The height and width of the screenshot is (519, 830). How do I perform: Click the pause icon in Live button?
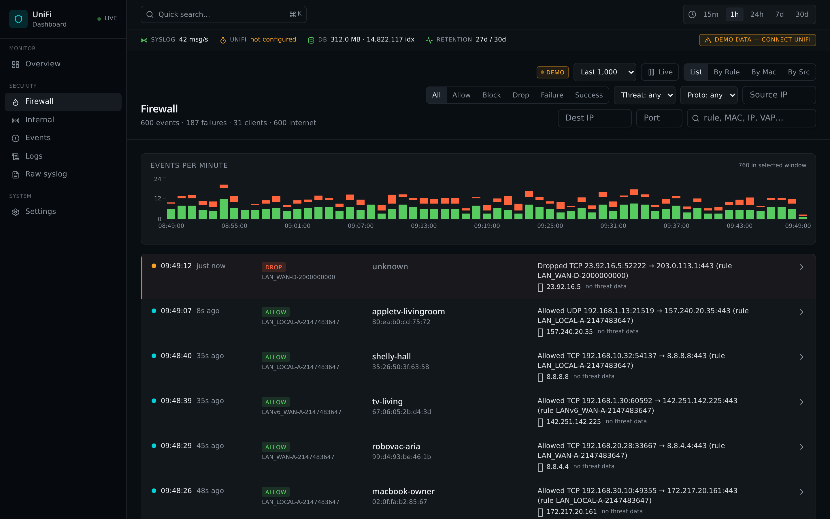pos(651,72)
